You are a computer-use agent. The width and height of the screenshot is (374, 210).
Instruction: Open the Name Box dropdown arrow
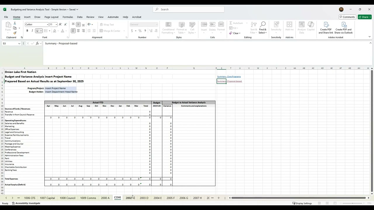click(19, 43)
